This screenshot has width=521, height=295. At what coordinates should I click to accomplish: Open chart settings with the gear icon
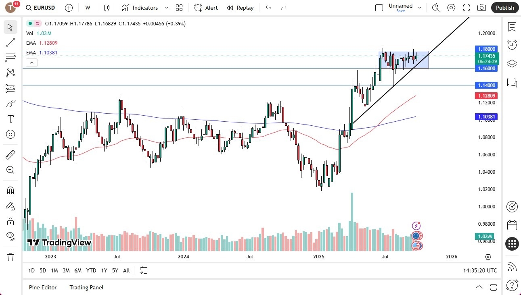451,7
